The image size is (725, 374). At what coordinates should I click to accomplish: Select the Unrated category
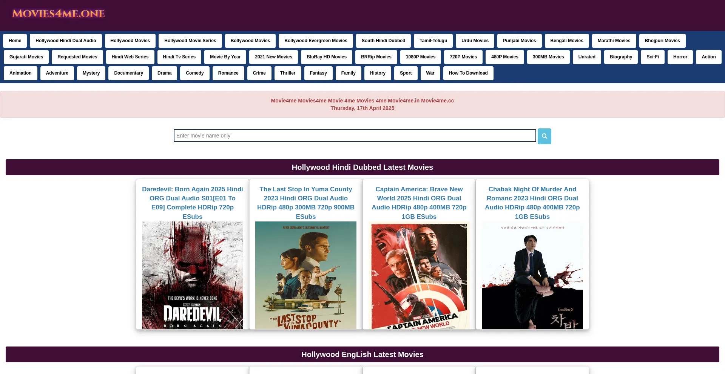click(x=587, y=57)
